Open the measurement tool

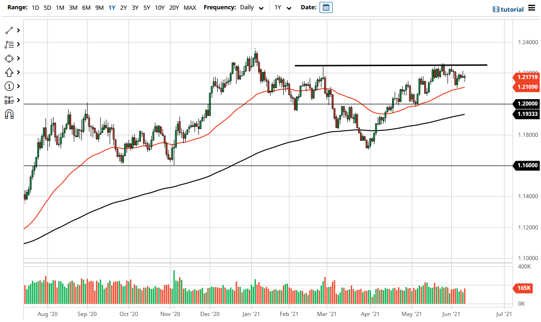click(9, 100)
